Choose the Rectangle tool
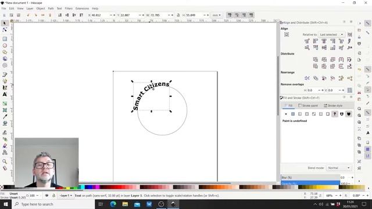The width and height of the screenshot is (372, 209). click(5, 39)
